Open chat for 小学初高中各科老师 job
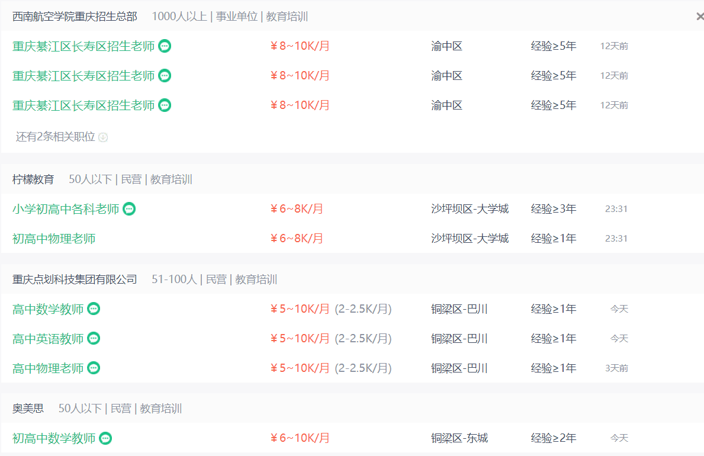 pyautogui.click(x=129, y=208)
